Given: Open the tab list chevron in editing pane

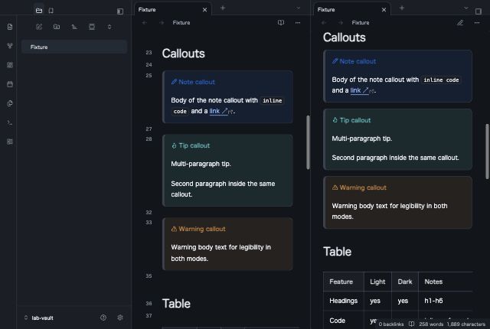Looking at the screenshot, I should pyautogui.click(x=298, y=8).
